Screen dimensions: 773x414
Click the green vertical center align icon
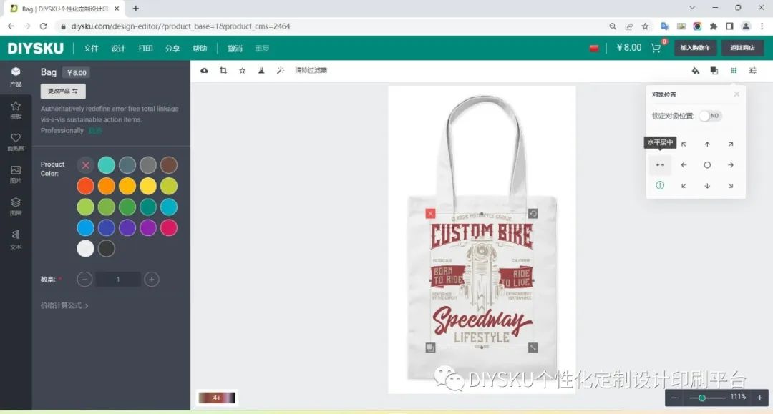pyautogui.click(x=660, y=185)
